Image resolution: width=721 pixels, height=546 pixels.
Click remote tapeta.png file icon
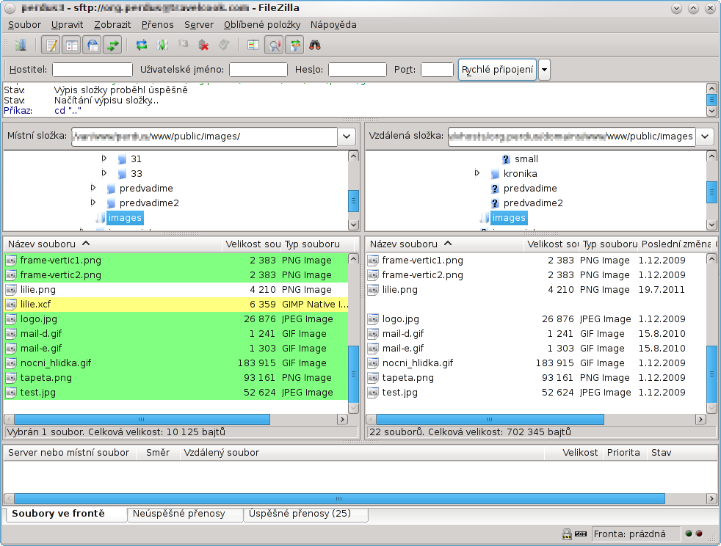click(373, 378)
